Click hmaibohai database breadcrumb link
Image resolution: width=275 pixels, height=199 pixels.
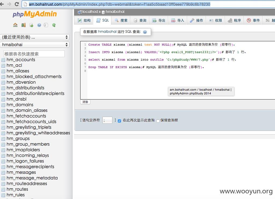pyautogui.click(x=115, y=12)
